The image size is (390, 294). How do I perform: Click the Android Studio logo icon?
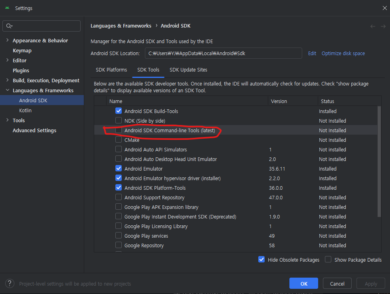click(7, 8)
